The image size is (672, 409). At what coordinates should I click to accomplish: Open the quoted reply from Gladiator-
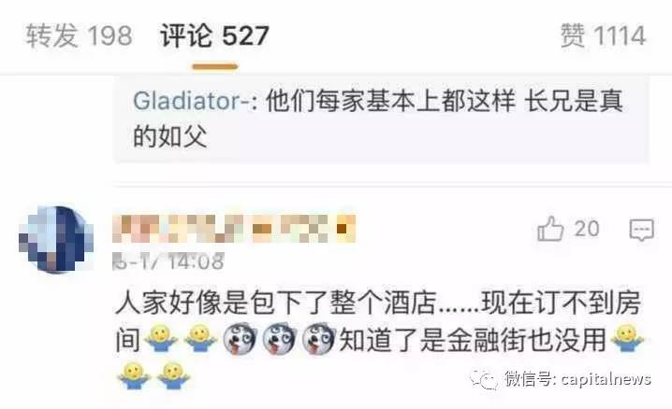pyautogui.click(x=381, y=120)
